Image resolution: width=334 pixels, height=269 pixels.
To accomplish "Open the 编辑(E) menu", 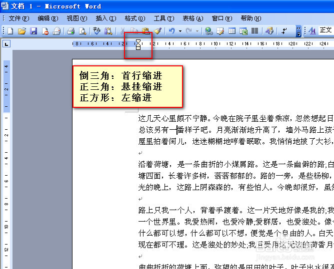I will pyautogui.click(x=47, y=18).
